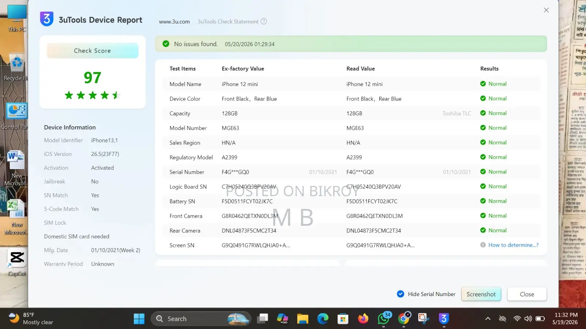586x329 pixels.
Task: Close the Device Report with the X
Action: [546, 10]
